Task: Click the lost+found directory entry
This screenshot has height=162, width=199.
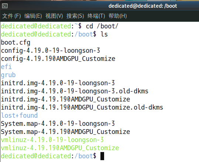Action: click(19, 116)
